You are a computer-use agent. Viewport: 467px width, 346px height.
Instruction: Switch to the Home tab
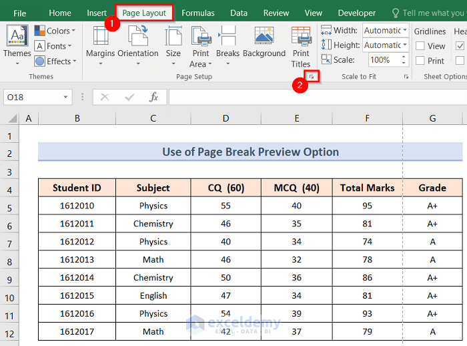tap(60, 13)
